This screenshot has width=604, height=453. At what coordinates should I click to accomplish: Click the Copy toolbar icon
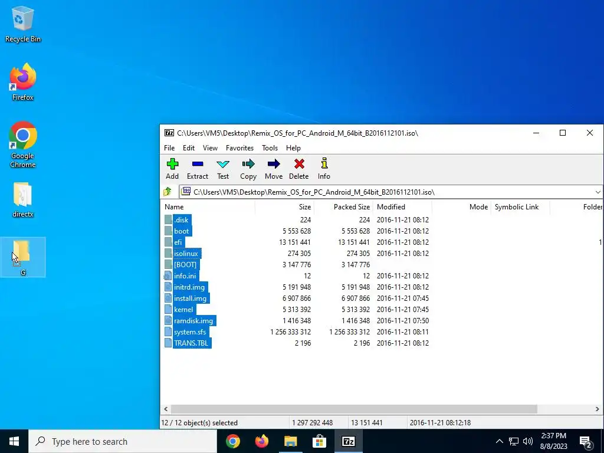point(248,169)
